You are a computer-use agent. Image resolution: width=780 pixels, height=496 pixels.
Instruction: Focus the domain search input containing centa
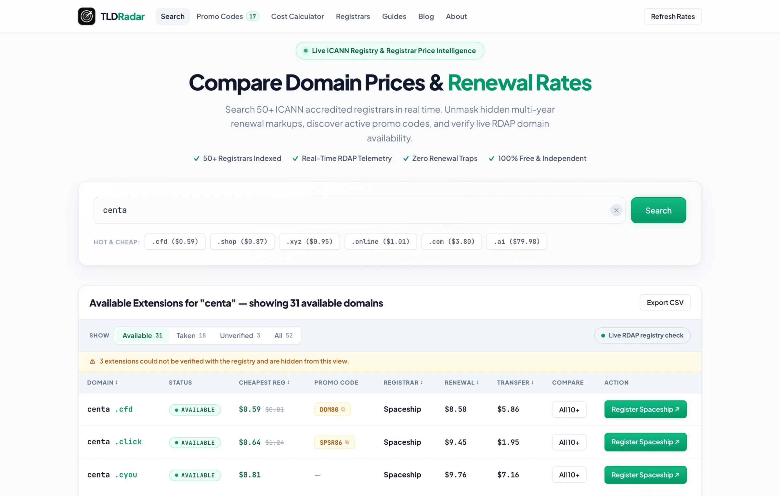[x=359, y=210]
